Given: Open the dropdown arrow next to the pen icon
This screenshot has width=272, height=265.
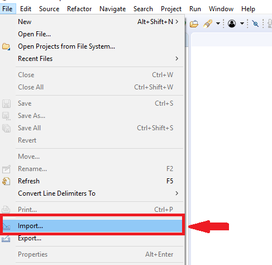Looking at the screenshot, I should [x=218, y=23].
